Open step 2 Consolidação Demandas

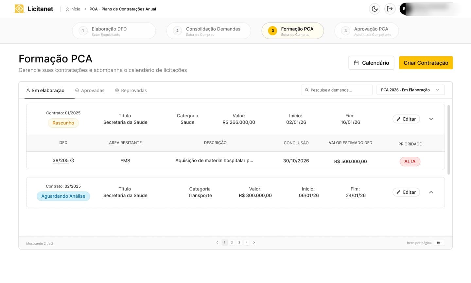pos(208,31)
